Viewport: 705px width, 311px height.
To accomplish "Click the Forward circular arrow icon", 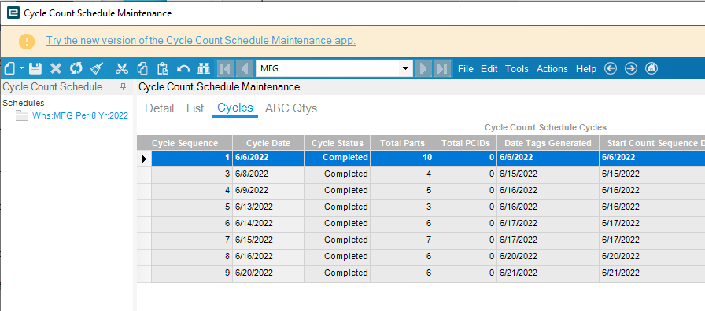I will click(x=631, y=68).
